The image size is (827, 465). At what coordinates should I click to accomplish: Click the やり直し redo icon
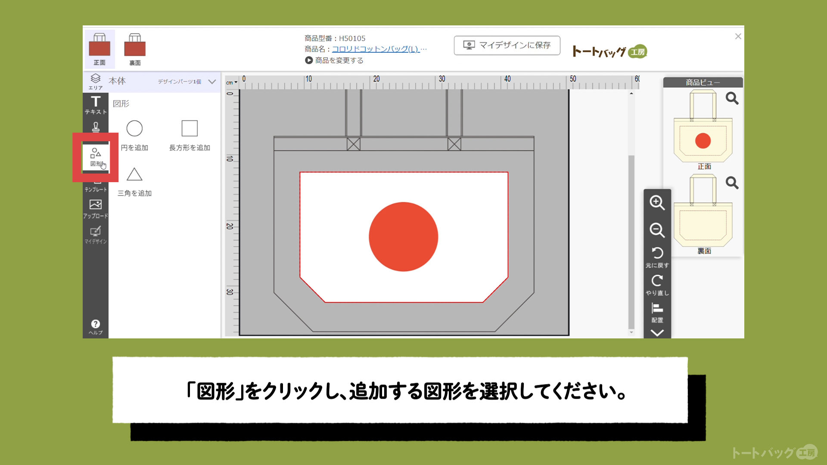click(657, 285)
